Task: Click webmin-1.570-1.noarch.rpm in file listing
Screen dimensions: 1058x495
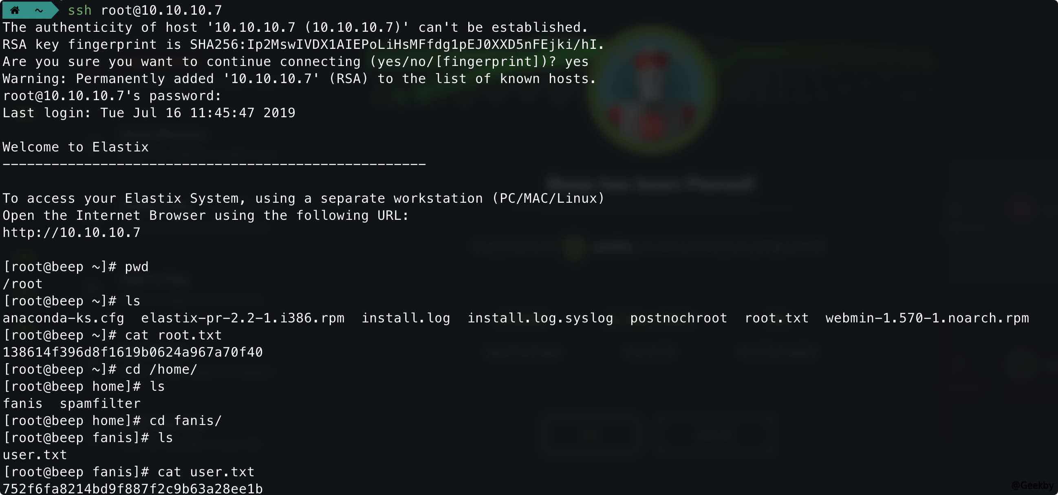Action: 927,318
